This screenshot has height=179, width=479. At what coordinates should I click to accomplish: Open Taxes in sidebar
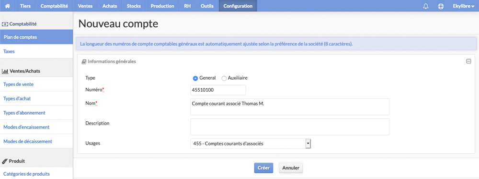coord(36,52)
